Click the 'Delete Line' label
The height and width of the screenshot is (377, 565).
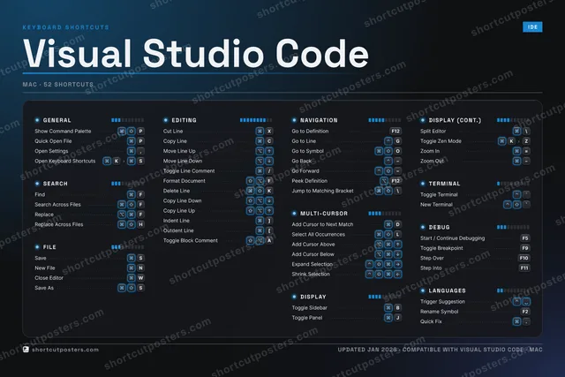pyautogui.click(x=177, y=191)
